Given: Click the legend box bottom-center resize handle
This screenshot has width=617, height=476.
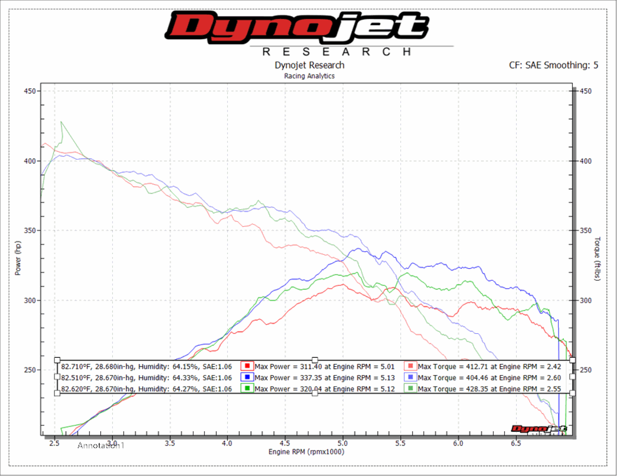Looking at the screenshot, I should pos(315,393).
